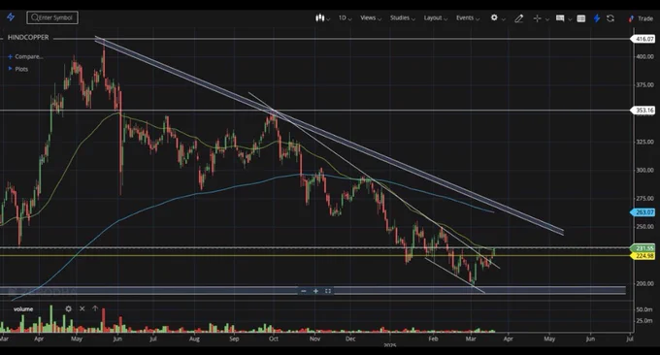The height and width of the screenshot is (355, 660).
Task: Open the data table icon
Action: coord(580,18)
